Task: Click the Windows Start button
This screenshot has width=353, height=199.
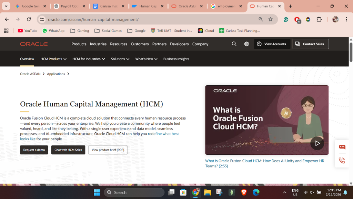Action: tap(97, 192)
